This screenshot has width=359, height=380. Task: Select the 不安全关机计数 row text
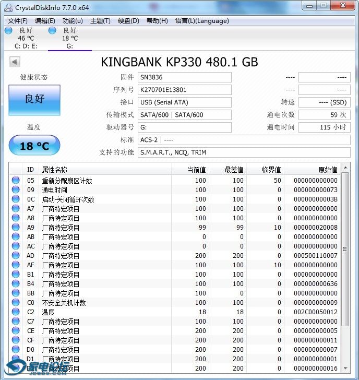(x=64, y=303)
